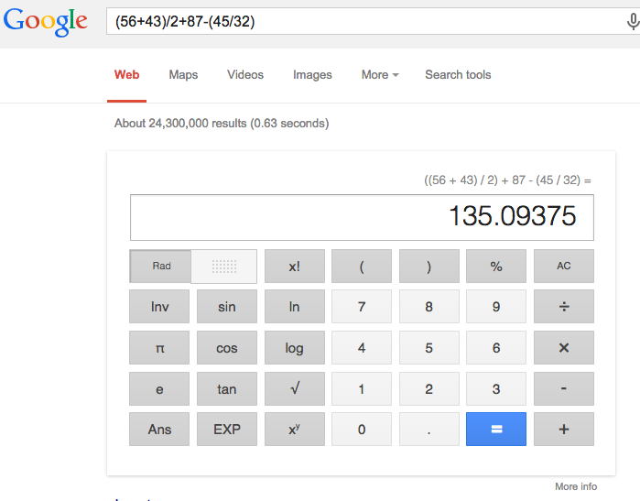
Task: Open the More info link
Action: click(x=576, y=486)
